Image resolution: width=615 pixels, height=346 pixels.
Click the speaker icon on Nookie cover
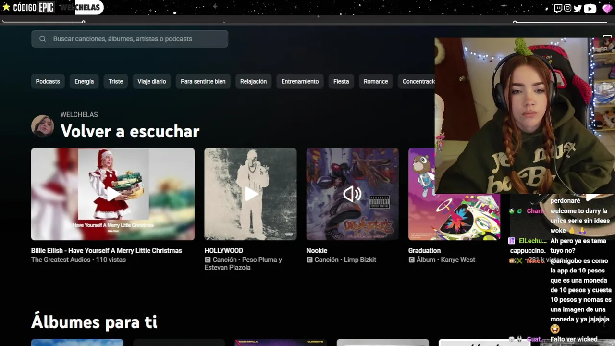(x=352, y=194)
